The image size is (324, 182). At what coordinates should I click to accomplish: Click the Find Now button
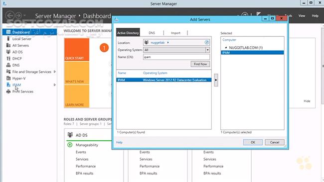[x=200, y=64]
